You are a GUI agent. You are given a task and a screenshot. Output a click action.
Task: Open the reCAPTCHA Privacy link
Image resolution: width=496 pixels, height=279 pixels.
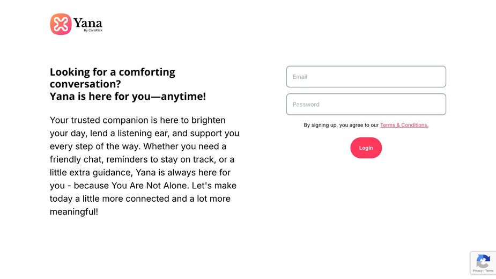click(477, 271)
